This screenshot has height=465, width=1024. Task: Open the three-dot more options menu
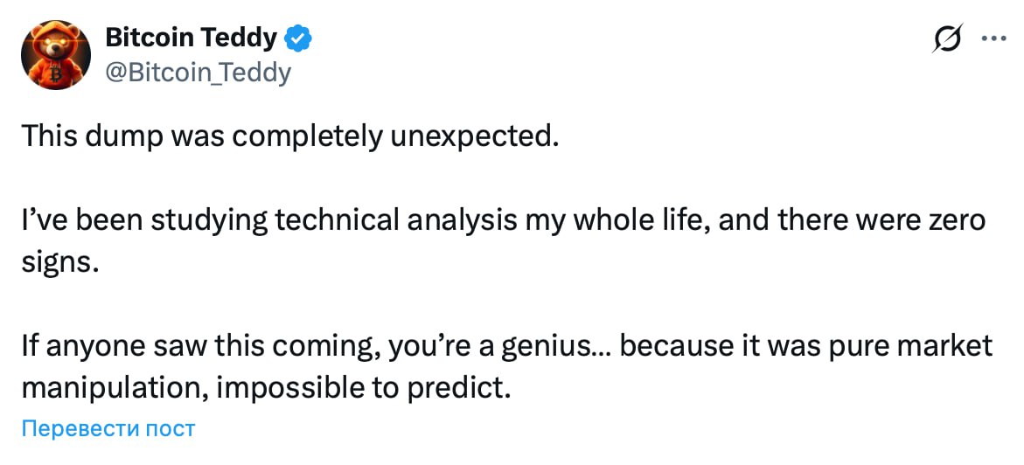995,38
